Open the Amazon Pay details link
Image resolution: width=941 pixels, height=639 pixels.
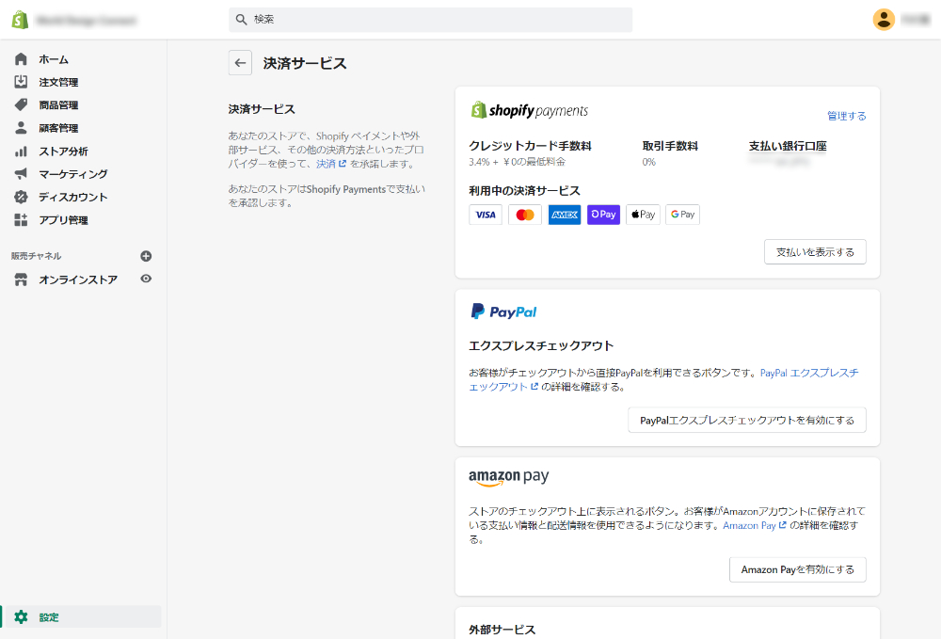tap(755, 526)
